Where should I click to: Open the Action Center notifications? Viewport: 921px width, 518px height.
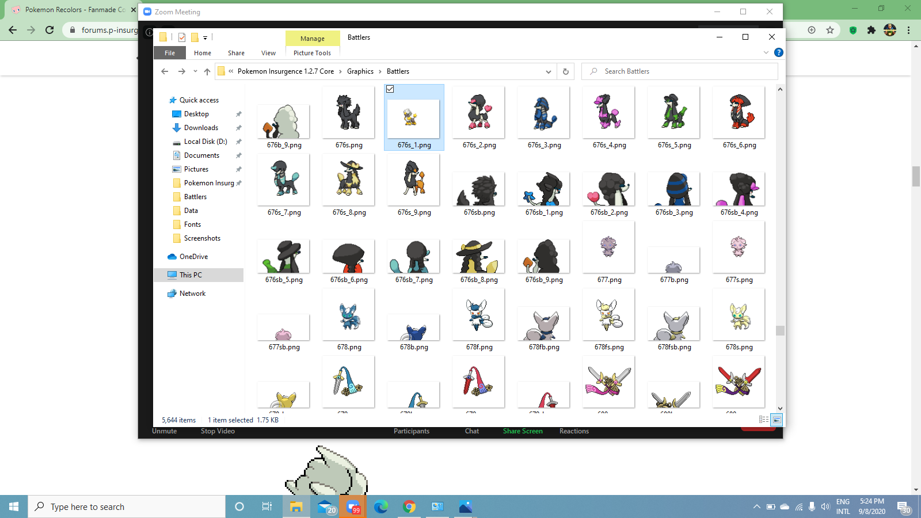(904, 506)
